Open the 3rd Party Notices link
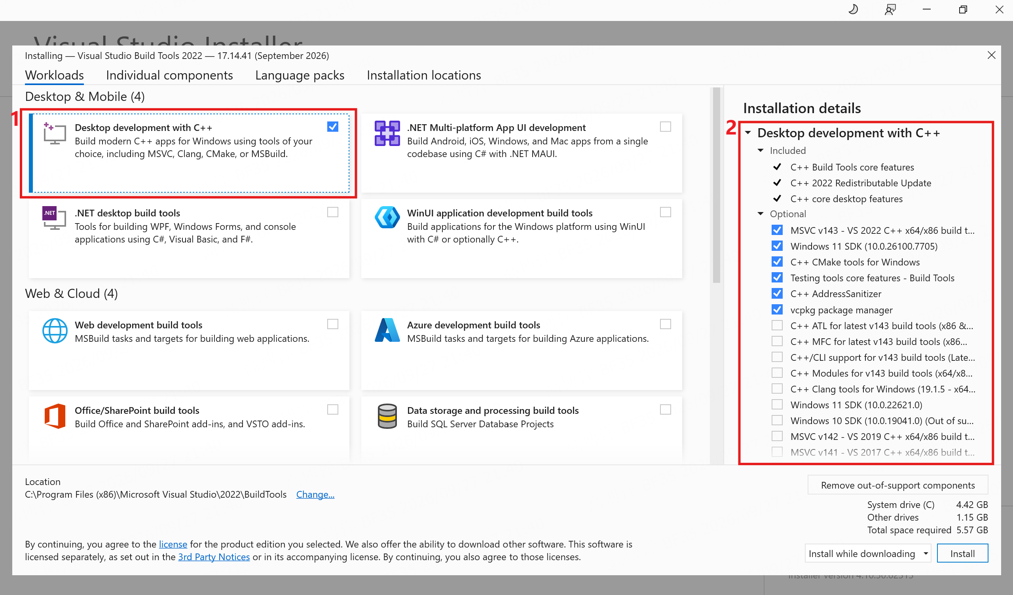The height and width of the screenshot is (595, 1013). [214, 557]
